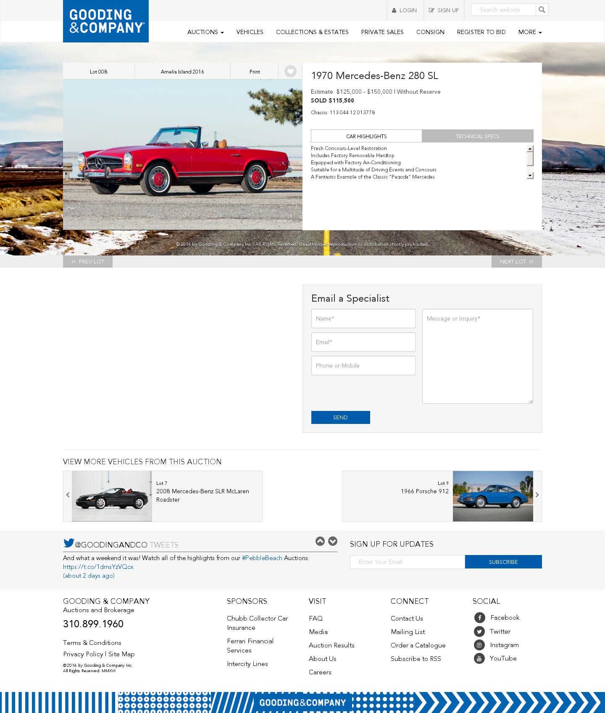Click the SUBSCRIBE button

coord(503,562)
